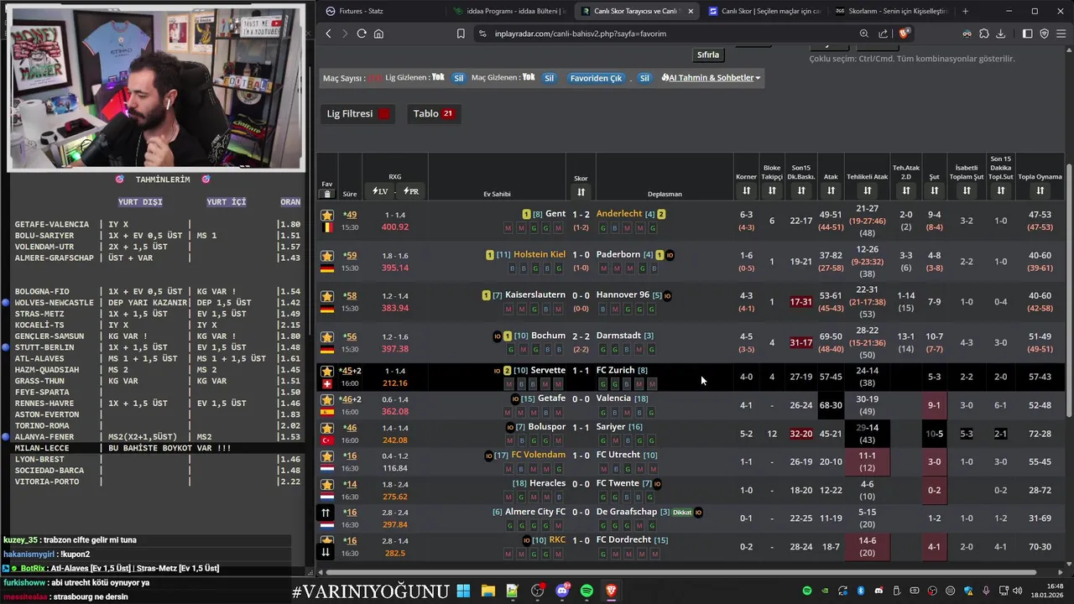Unfavorite the Gent - Anderlecht match star
This screenshot has width=1074, height=604.
point(327,216)
